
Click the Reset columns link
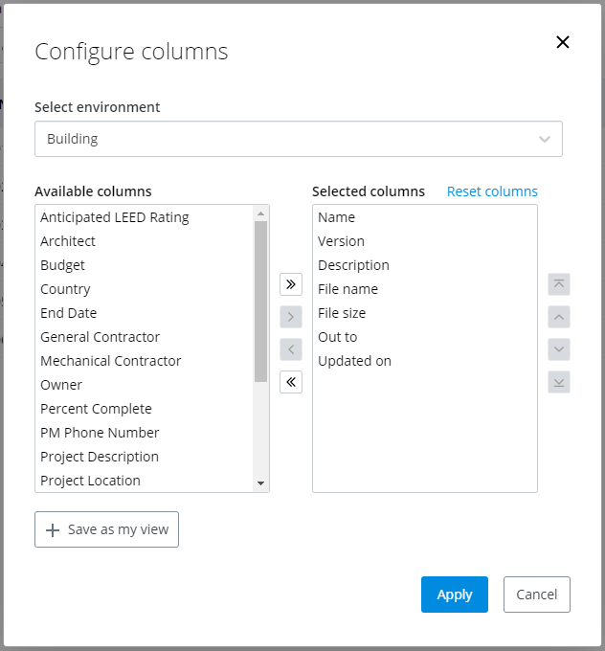click(492, 191)
